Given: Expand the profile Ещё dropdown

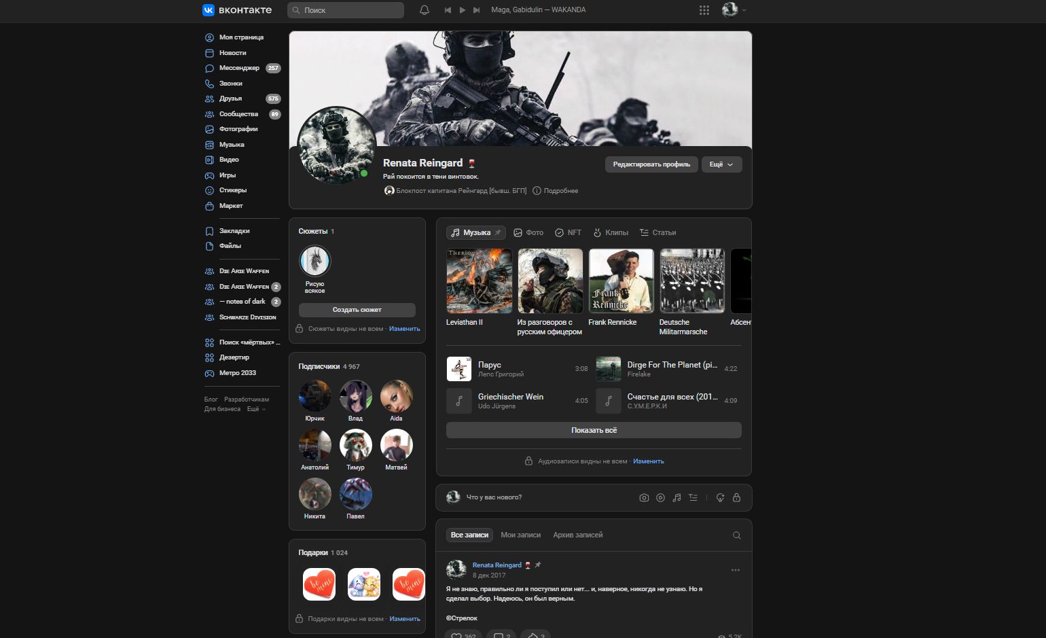Looking at the screenshot, I should [721, 164].
